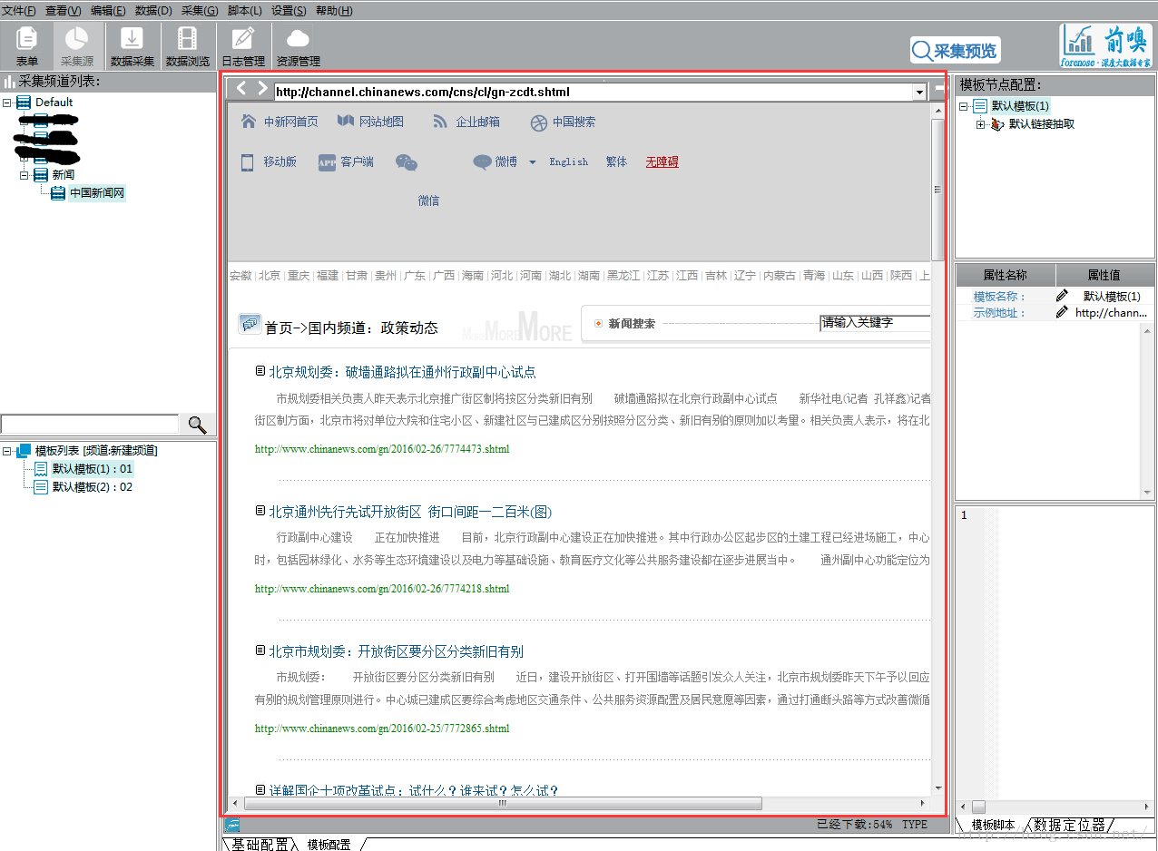
Task: Open the 数据采集 download icon
Action: tap(132, 45)
